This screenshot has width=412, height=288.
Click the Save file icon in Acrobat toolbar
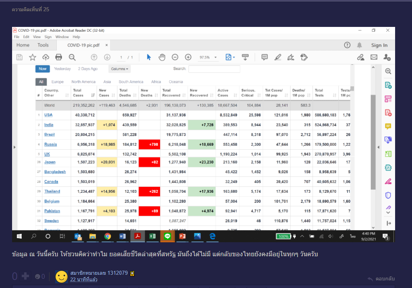tap(19, 57)
